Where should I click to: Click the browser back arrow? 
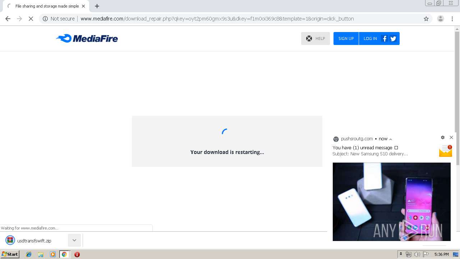8,19
